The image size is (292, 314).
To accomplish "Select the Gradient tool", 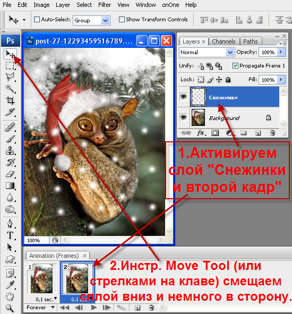I will [10, 185].
